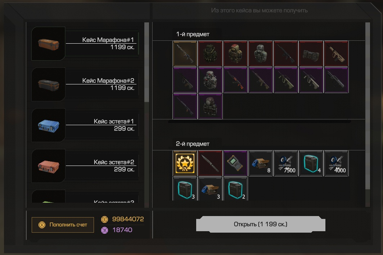Choose the red Кейс эстета#2 case
This screenshot has height=255, width=383.
click(x=85, y=166)
